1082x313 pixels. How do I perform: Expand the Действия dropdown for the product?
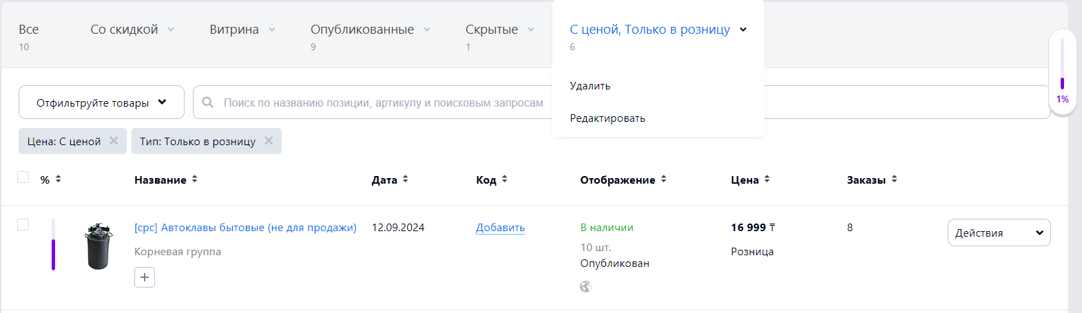pyautogui.click(x=999, y=233)
